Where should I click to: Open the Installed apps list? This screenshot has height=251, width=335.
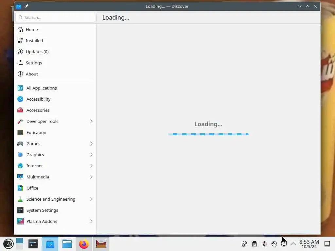point(55,41)
